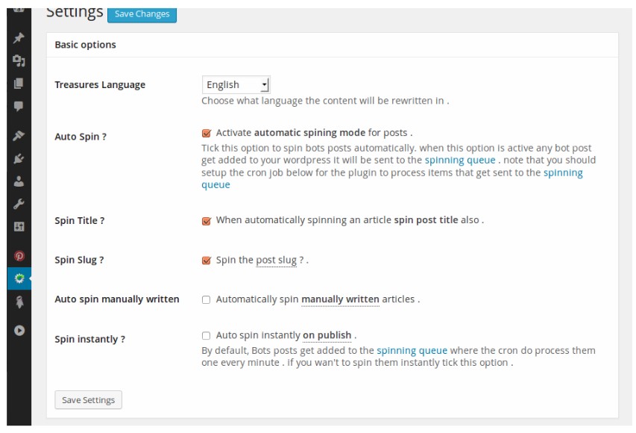Enable auto spin manually written articles

pos(207,299)
